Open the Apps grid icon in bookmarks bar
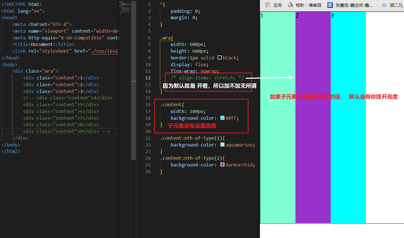This screenshot has height=238, width=404. pos(268,5)
